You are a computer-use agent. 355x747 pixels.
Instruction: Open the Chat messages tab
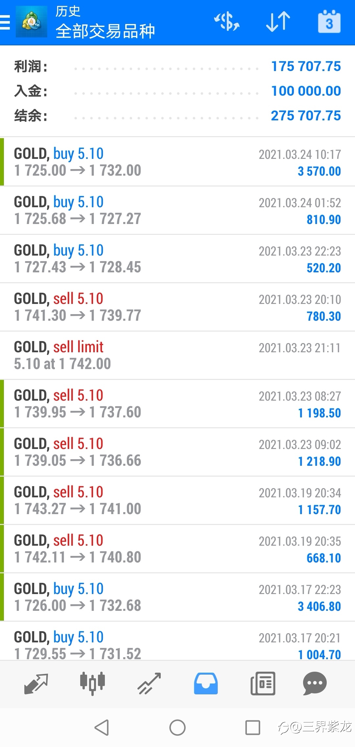315,684
